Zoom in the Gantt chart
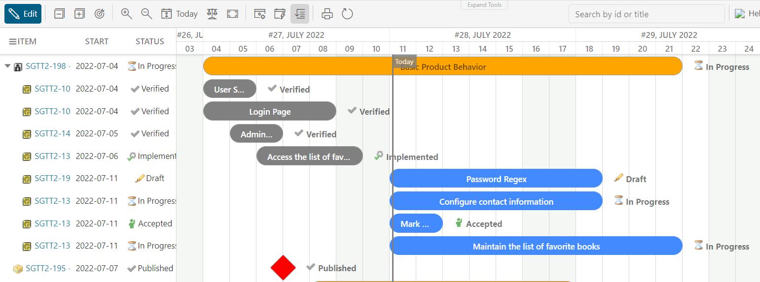Image resolution: width=760 pixels, height=282 pixels. tap(126, 14)
